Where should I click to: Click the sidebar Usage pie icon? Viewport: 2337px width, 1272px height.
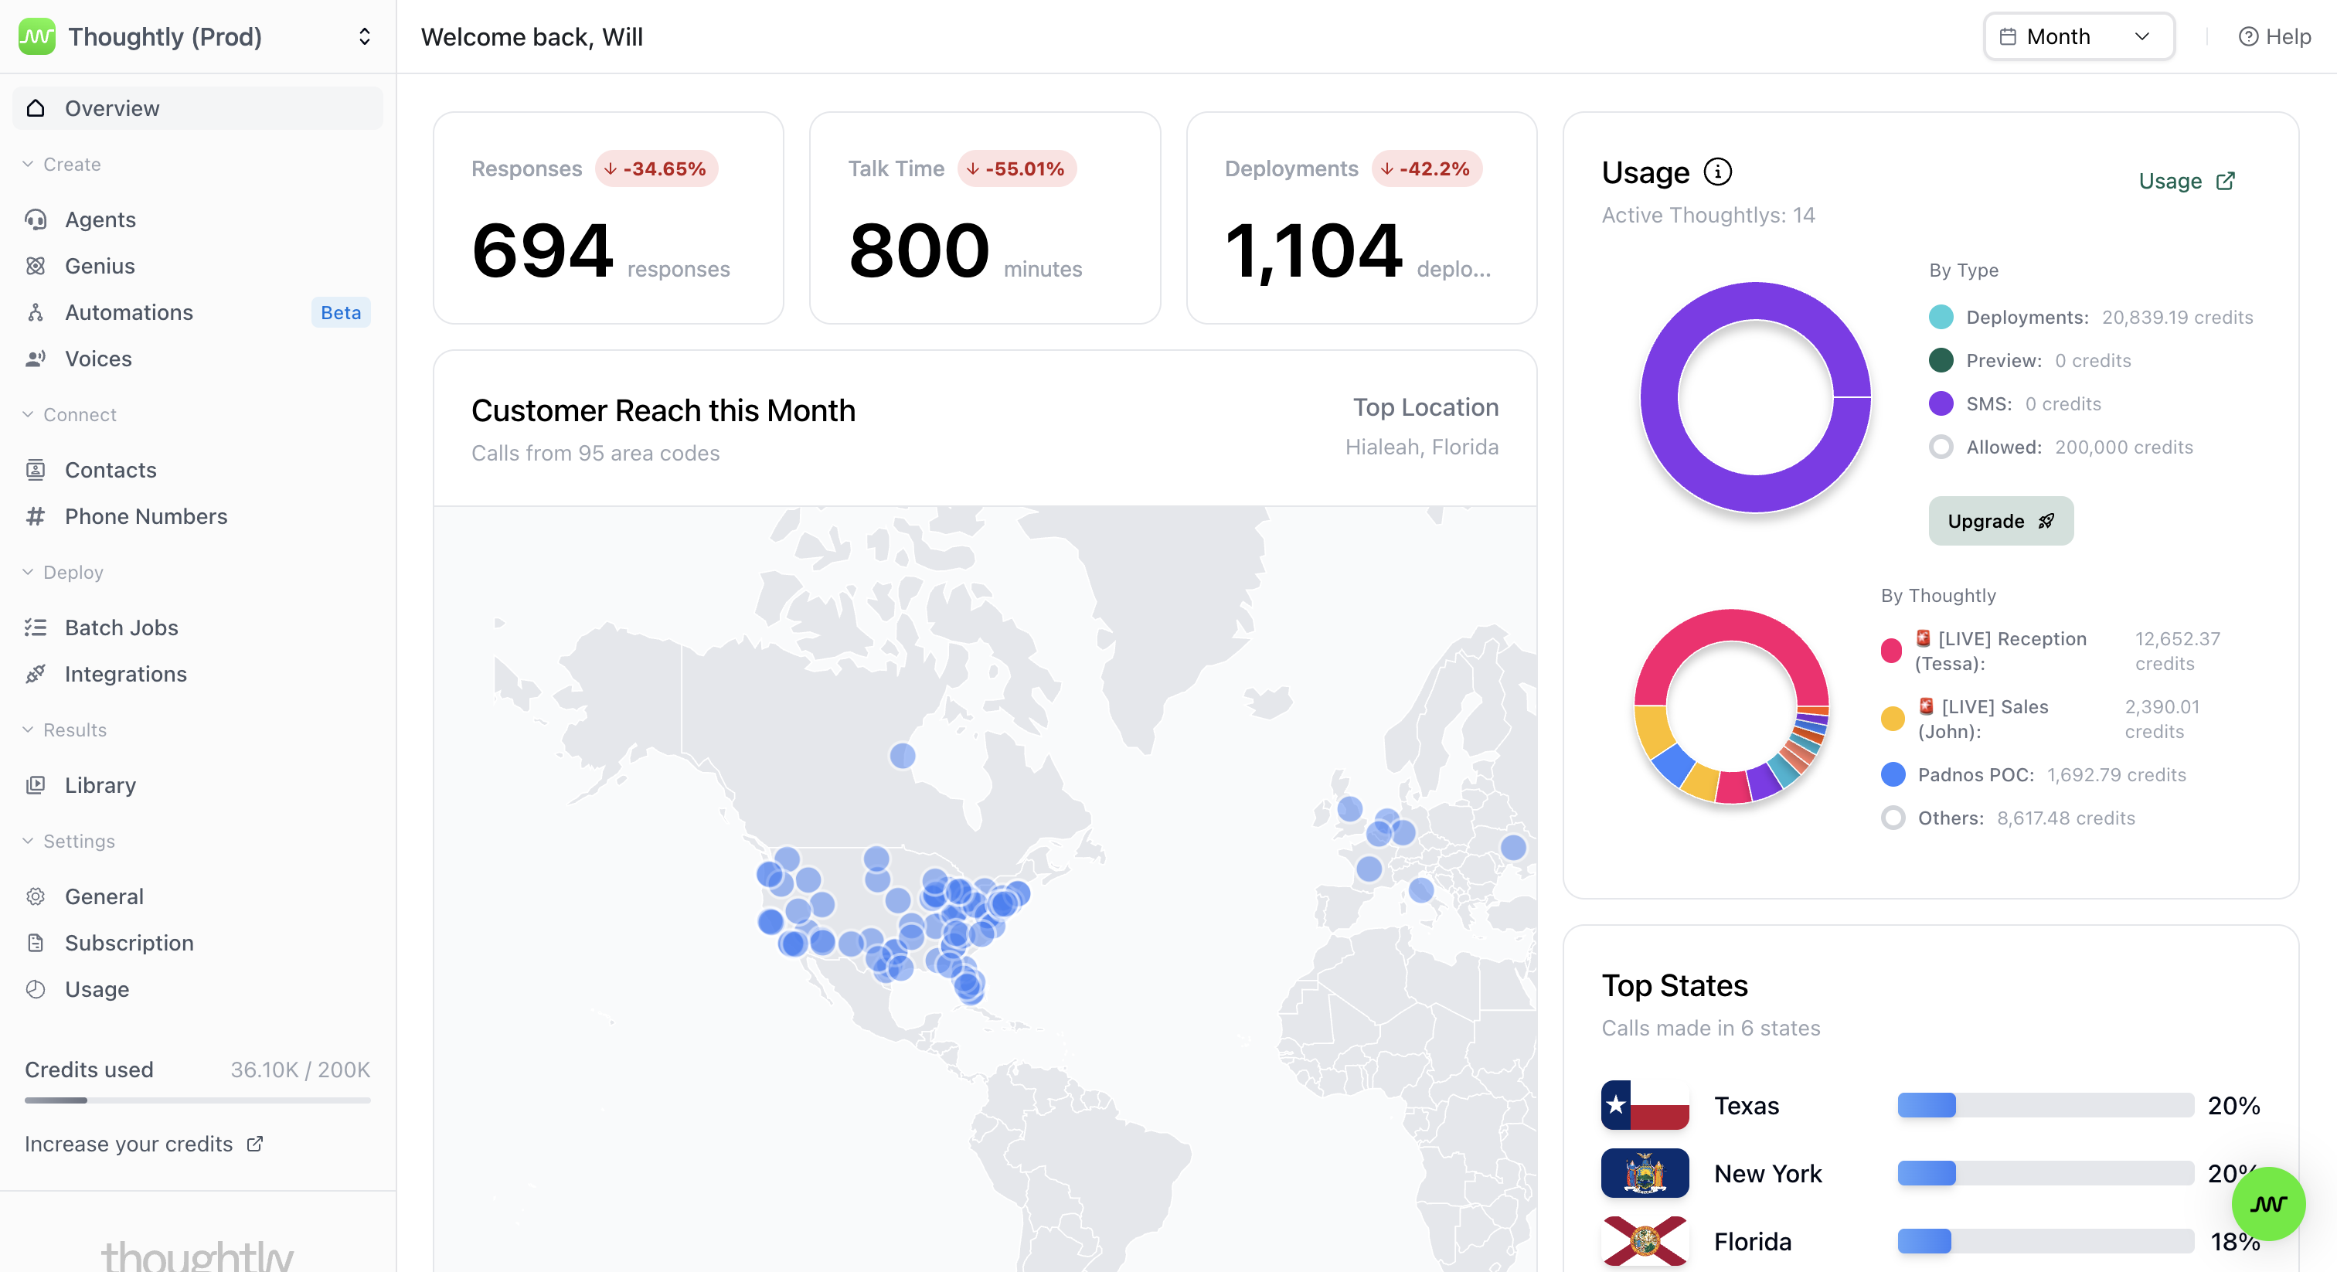pyautogui.click(x=36, y=989)
